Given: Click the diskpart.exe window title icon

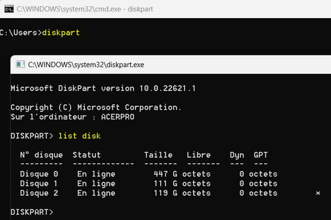Looking at the screenshot, I should pyautogui.click(x=20, y=65).
